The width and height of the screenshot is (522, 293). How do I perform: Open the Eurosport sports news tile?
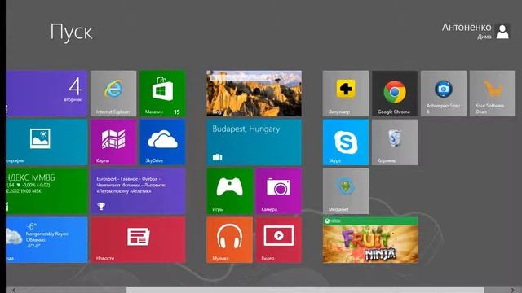point(138,191)
